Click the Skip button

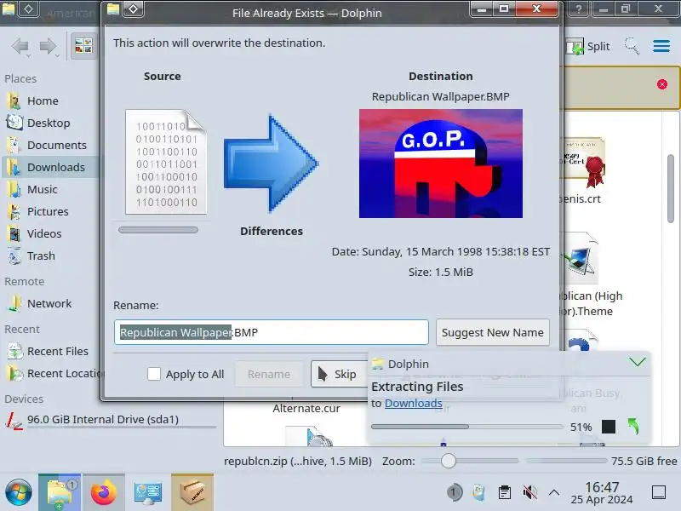[339, 374]
